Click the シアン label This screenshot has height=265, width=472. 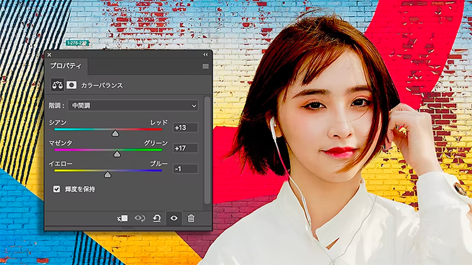[x=58, y=122]
